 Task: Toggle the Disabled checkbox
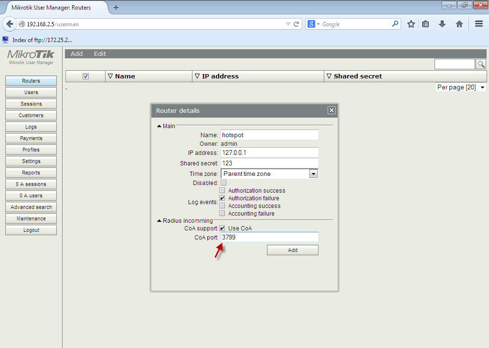coord(223,183)
